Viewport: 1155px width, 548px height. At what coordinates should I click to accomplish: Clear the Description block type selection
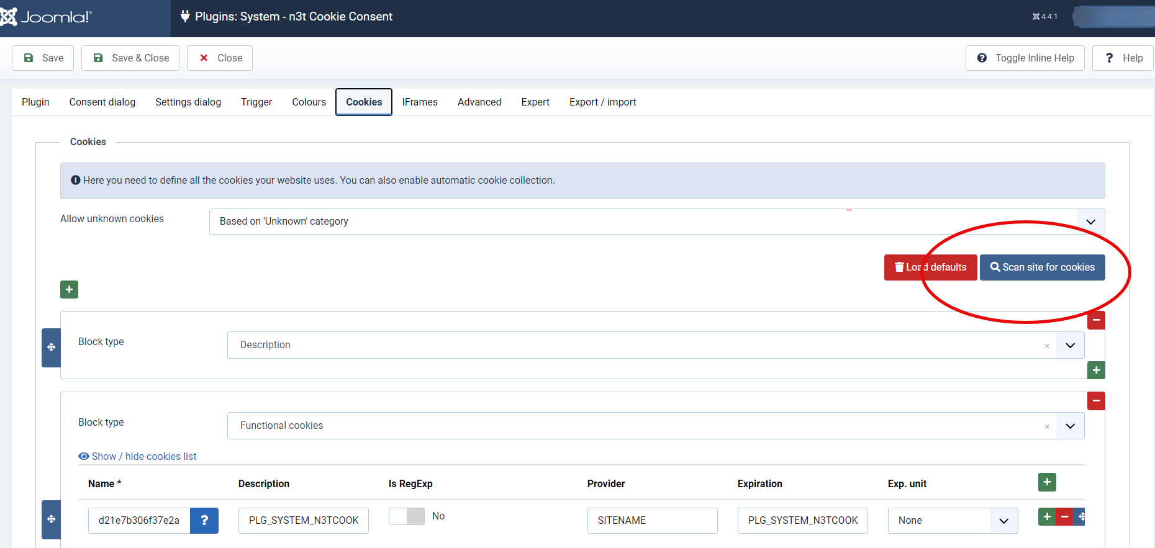pos(1047,346)
